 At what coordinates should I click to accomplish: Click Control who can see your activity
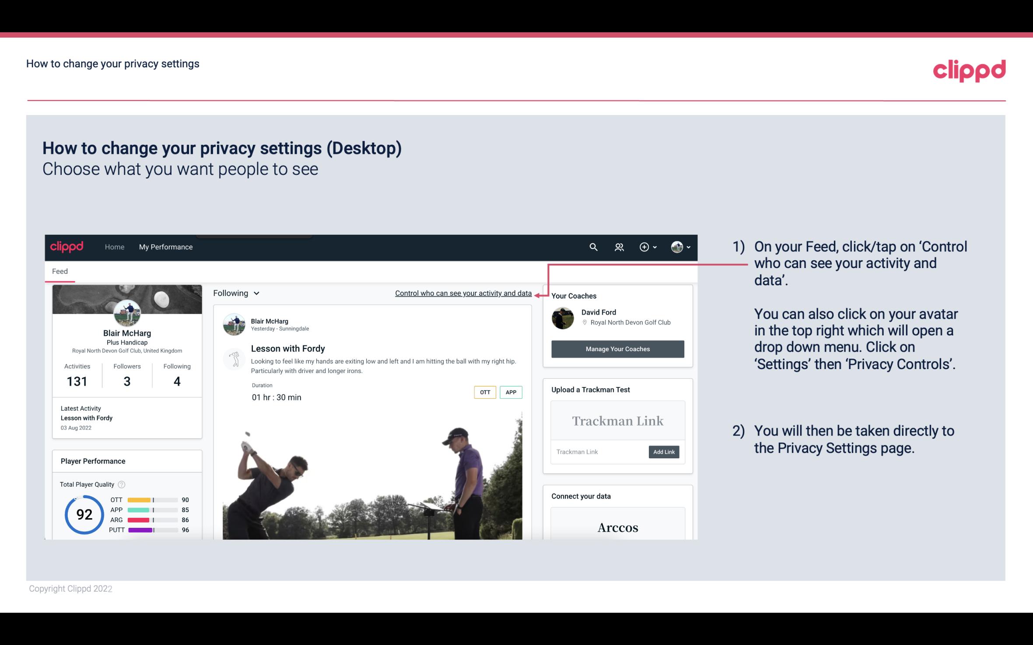[462, 293]
